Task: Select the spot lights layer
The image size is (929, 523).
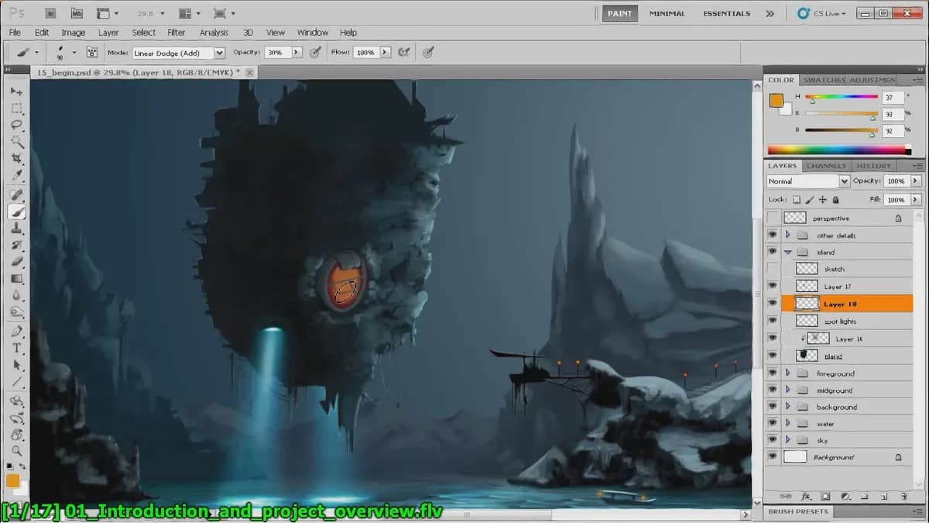Action: [x=840, y=321]
